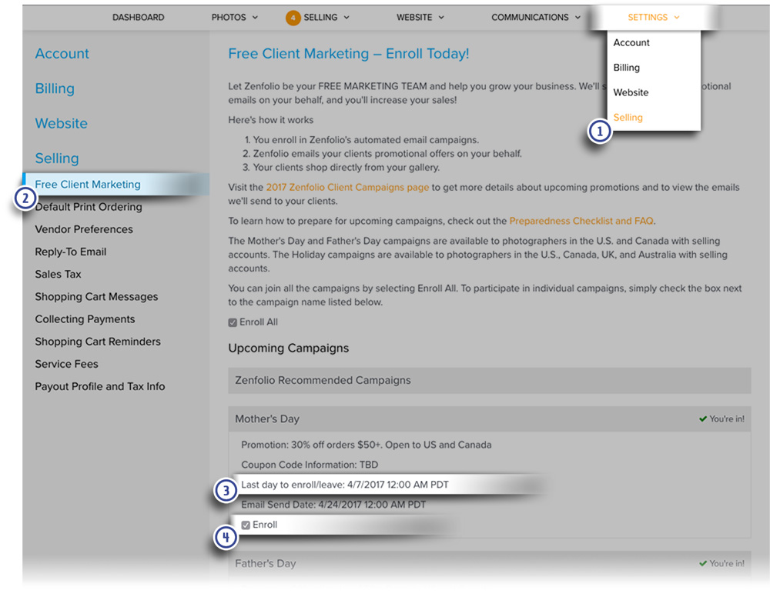This screenshot has width=770, height=597.
Task: Expand the Website menu chevron
Action: tap(441, 17)
